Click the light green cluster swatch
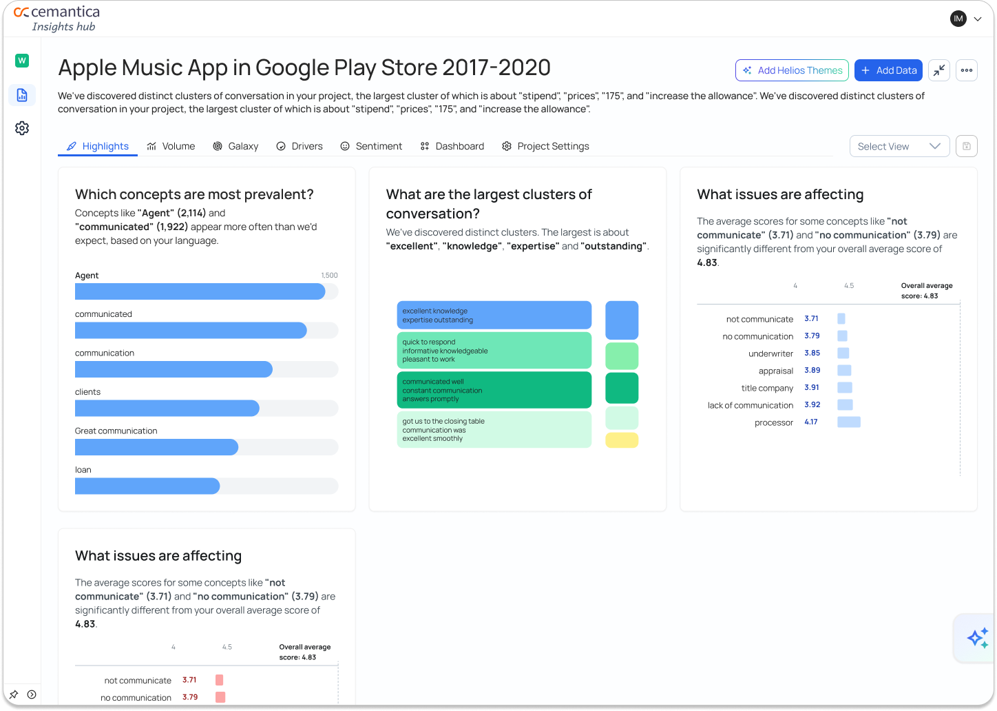The image size is (997, 711). click(622, 356)
